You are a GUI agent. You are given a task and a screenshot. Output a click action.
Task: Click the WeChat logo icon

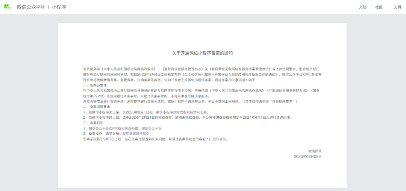point(8,7)
